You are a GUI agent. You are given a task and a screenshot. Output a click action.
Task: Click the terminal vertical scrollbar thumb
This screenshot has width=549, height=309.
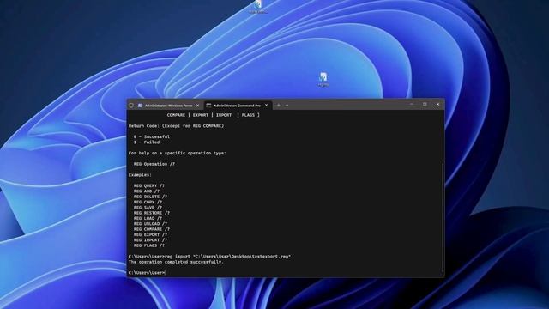[443, 217]
